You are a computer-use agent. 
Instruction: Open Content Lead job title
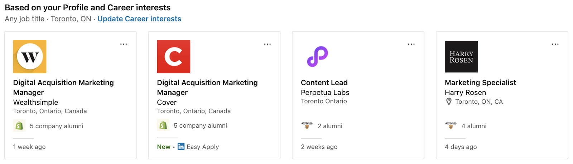tap(324, 83)
